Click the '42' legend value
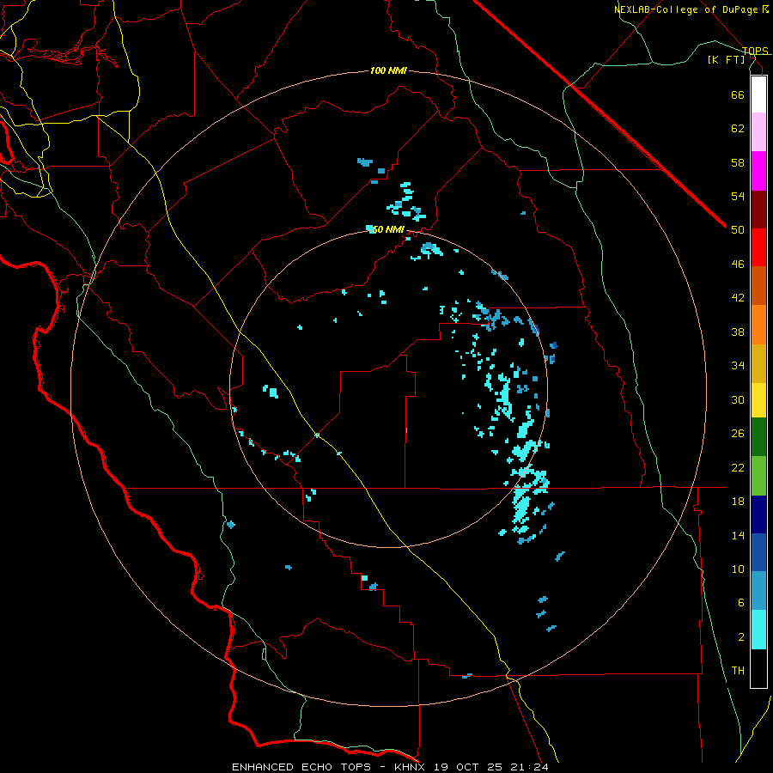This screenshot has width=773, height=773. pos(738,298)
